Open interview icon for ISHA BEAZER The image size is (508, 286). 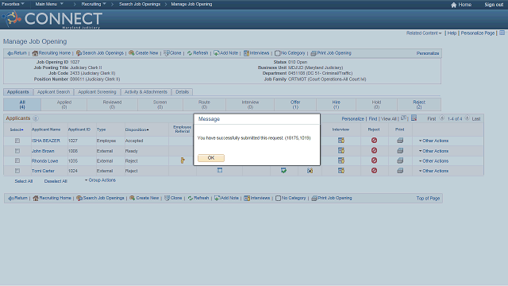pos(341,141)
